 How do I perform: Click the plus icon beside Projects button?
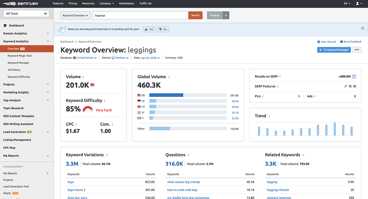click(x=226, y=15)
